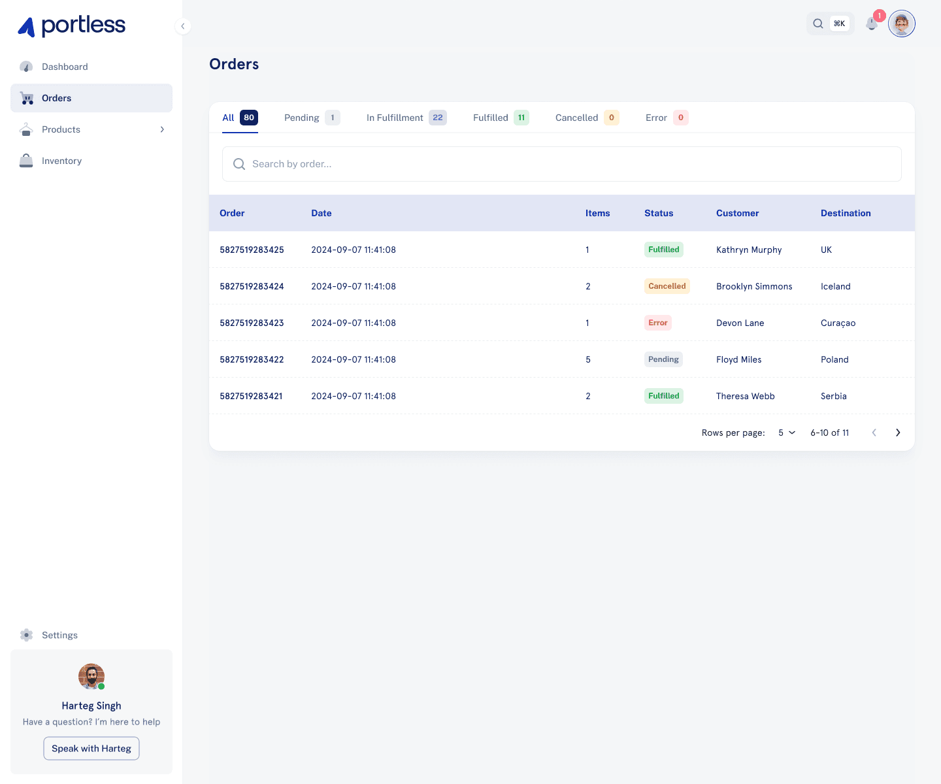Go to next page of orders
The height and width of the screenshot is (784, 941).
point(898,433)
